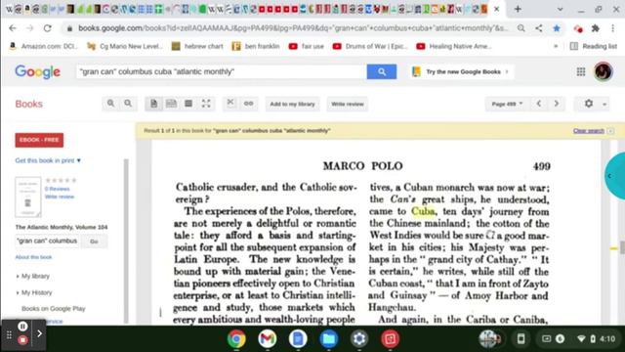Open fair use bookmark
Viewport: 625px width, 352px height.
tap(306, 46)
